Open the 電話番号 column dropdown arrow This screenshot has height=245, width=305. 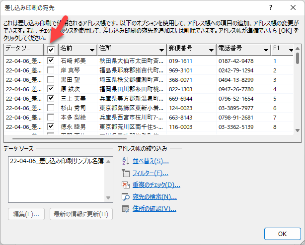coord(266,50)
